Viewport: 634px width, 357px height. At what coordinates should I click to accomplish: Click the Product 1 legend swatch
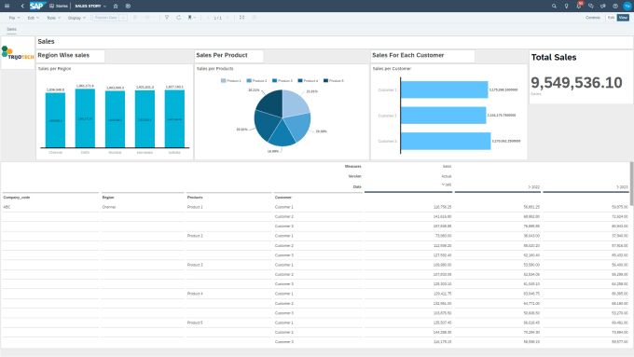223,81
